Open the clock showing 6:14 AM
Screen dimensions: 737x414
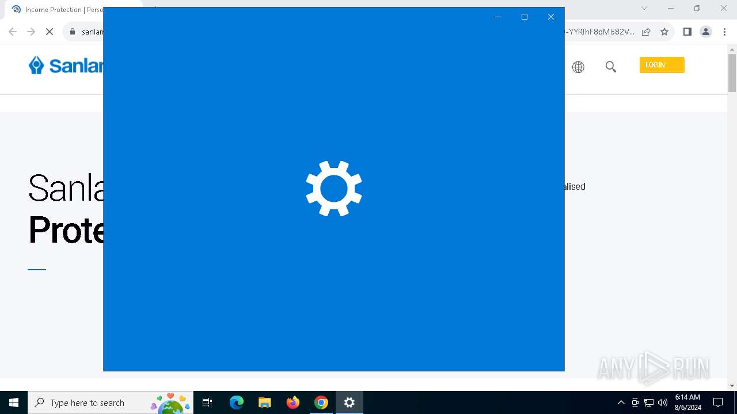(x=687, y=402)
